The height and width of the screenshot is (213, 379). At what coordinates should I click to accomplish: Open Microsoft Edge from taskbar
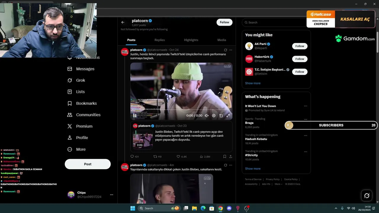tap(203, 208)
